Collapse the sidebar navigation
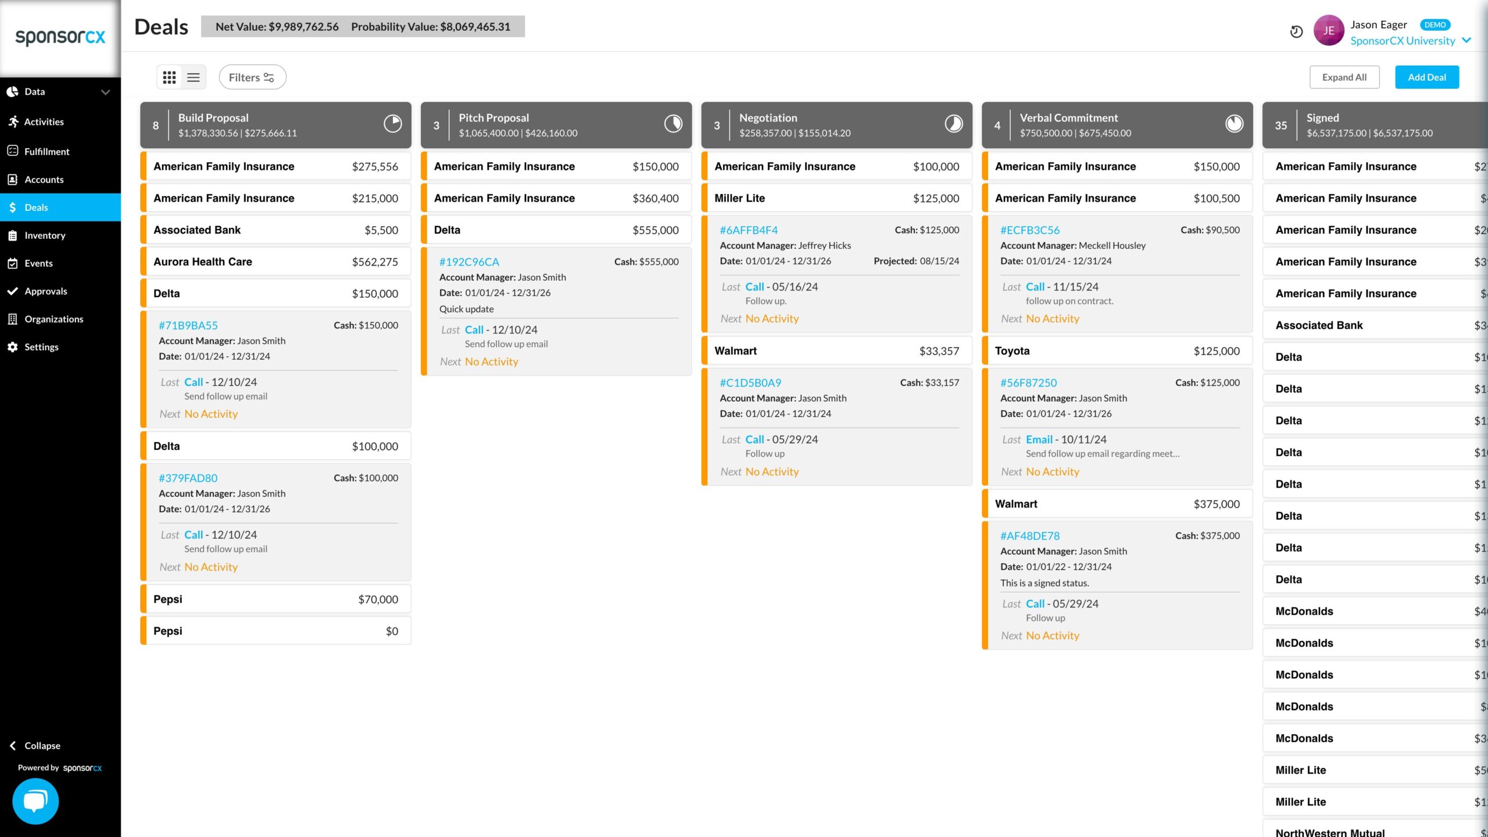This screenshot has height=837, width=1488. [35, 746]
